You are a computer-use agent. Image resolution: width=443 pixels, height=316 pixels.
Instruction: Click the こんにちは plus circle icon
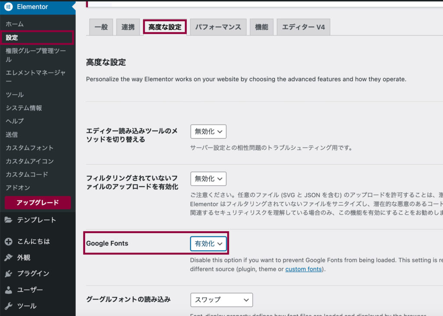point(9,242)
